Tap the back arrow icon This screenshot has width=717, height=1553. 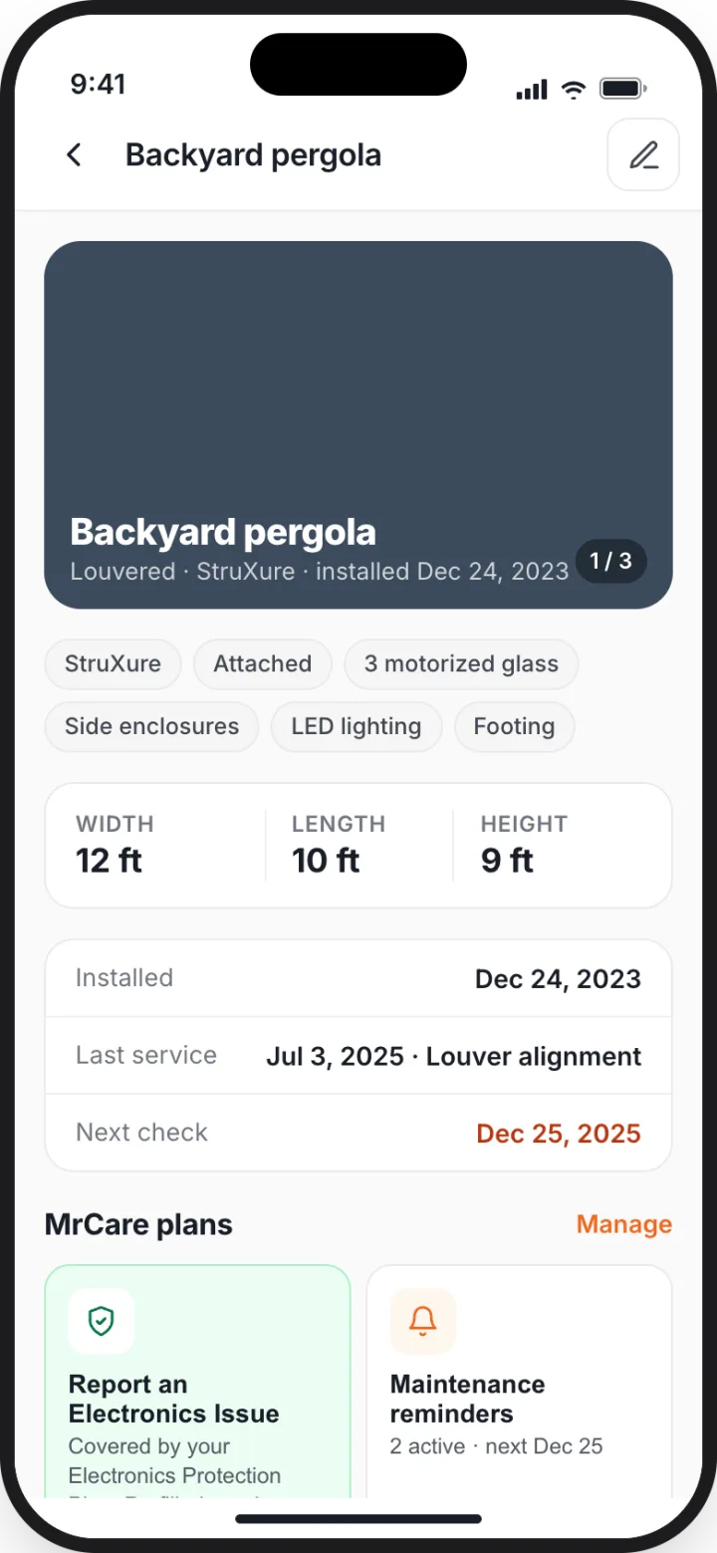point(74,155)
